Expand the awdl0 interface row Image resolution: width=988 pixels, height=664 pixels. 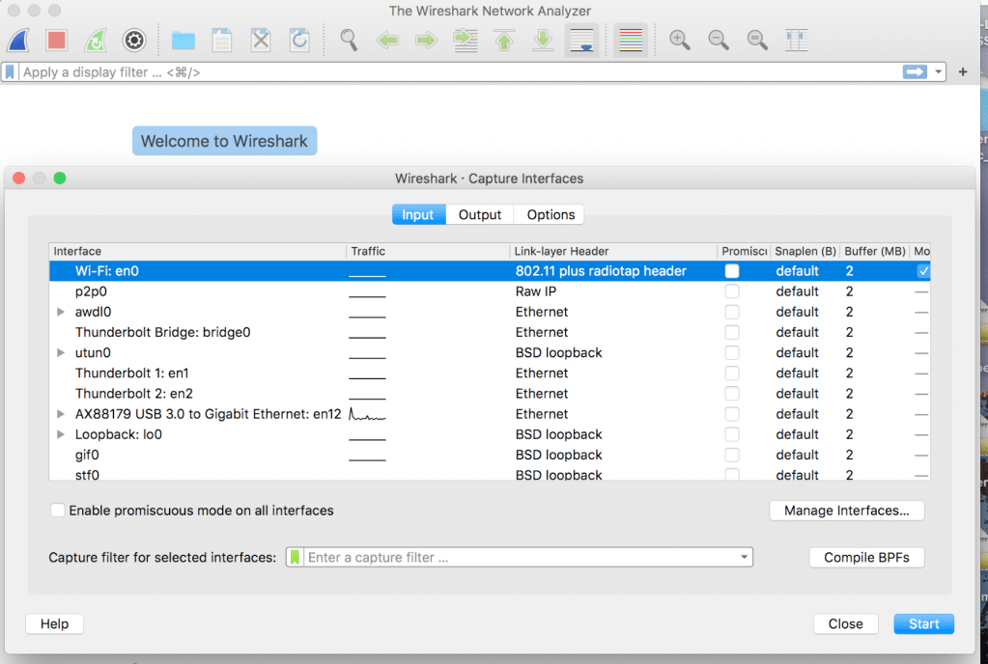coord(61,312)
